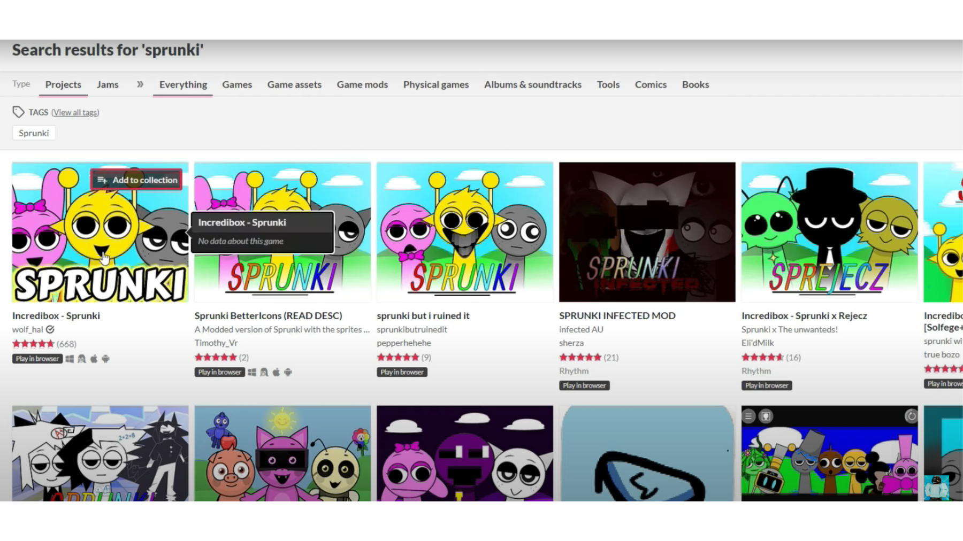Open blue lightning shape thumbnail
The image size is (963, 541).
pos(647,453)
